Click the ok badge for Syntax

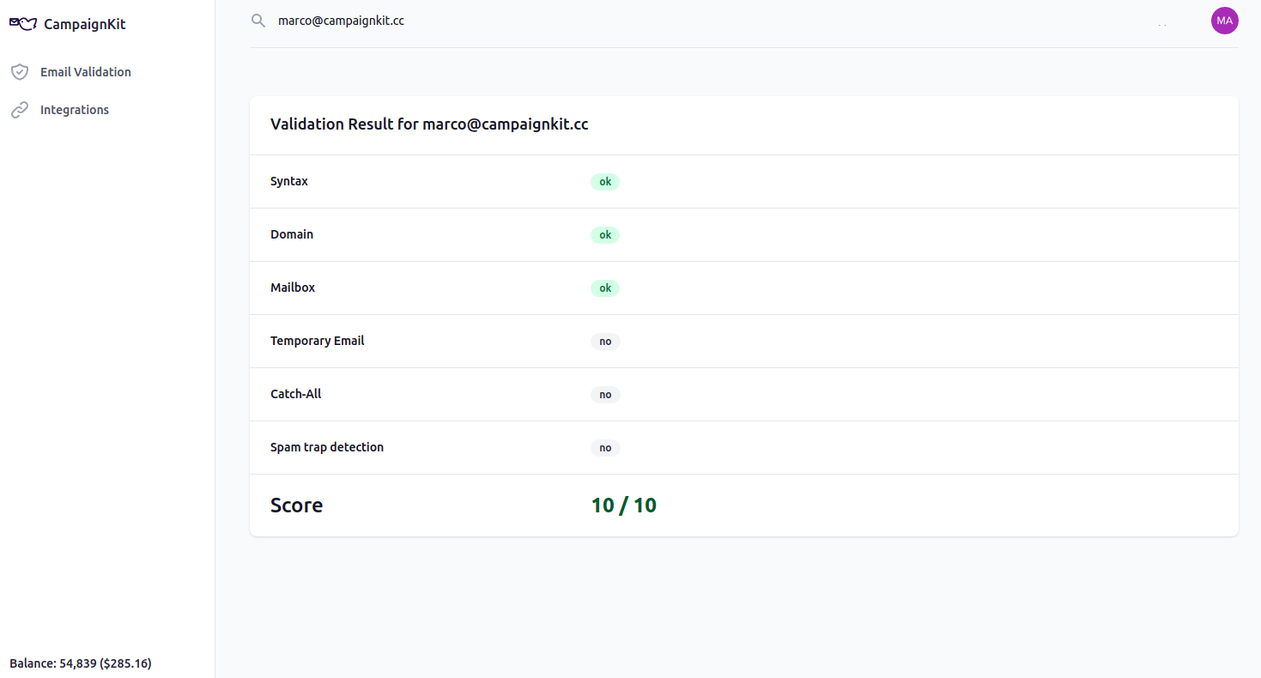click(x=605, y=182)
